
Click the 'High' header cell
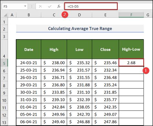coord(54,49)
